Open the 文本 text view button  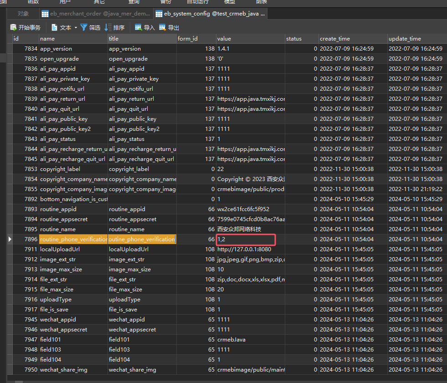[x=62, y=27]
